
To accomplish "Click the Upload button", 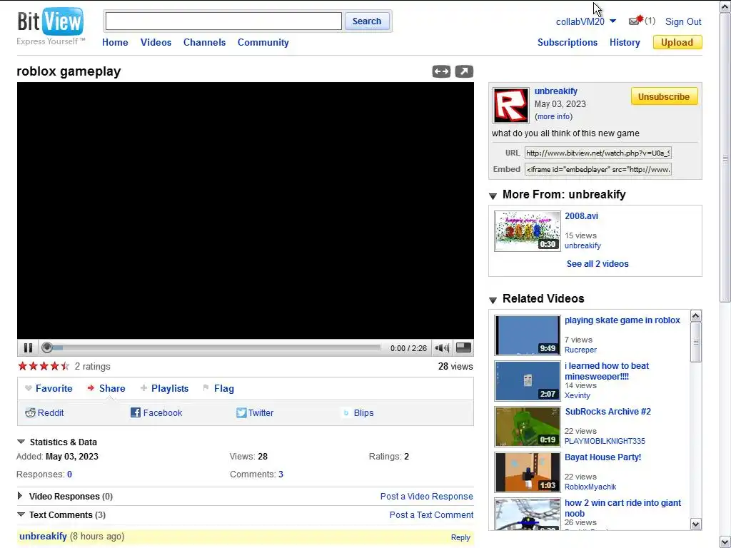I will pos(677,42).
